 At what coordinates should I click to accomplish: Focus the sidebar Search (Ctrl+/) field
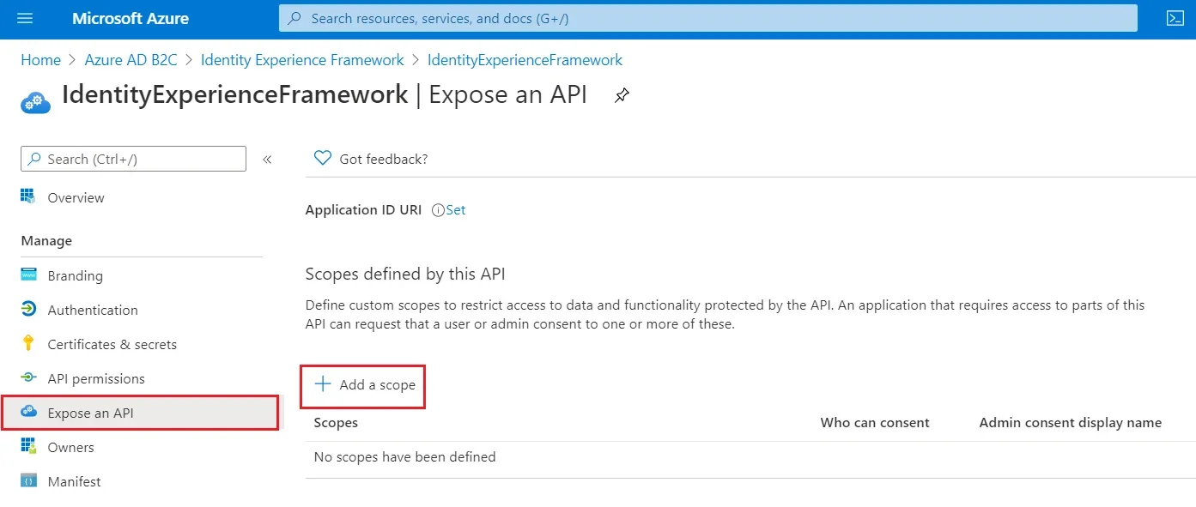tap(133, 159)
